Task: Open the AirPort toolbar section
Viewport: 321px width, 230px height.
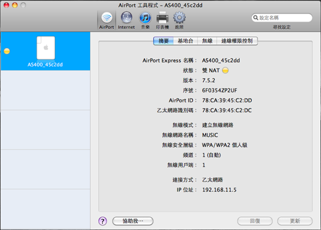Action: click(x=106, y=20)
